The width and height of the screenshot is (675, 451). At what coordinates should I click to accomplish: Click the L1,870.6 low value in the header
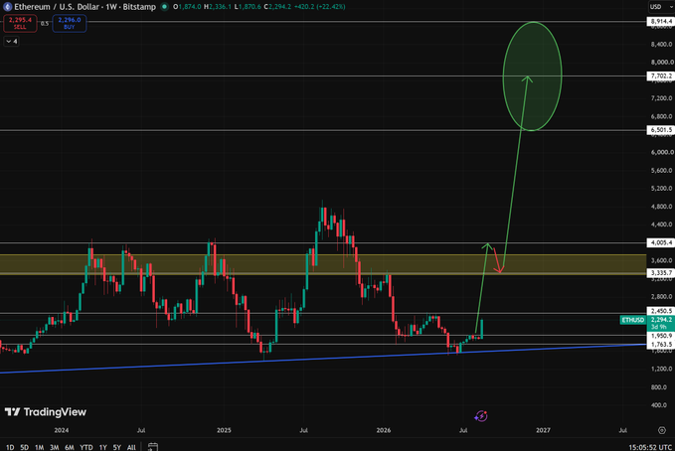[x=248, y=6]
